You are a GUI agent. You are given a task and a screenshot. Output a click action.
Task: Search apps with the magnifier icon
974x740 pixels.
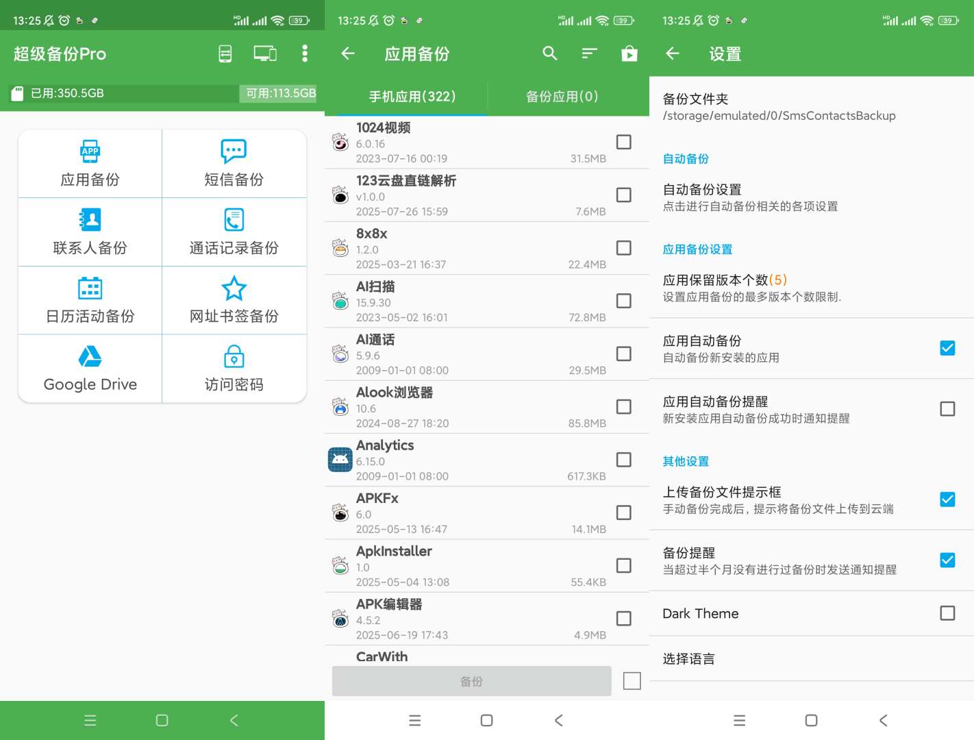(550, 53)
